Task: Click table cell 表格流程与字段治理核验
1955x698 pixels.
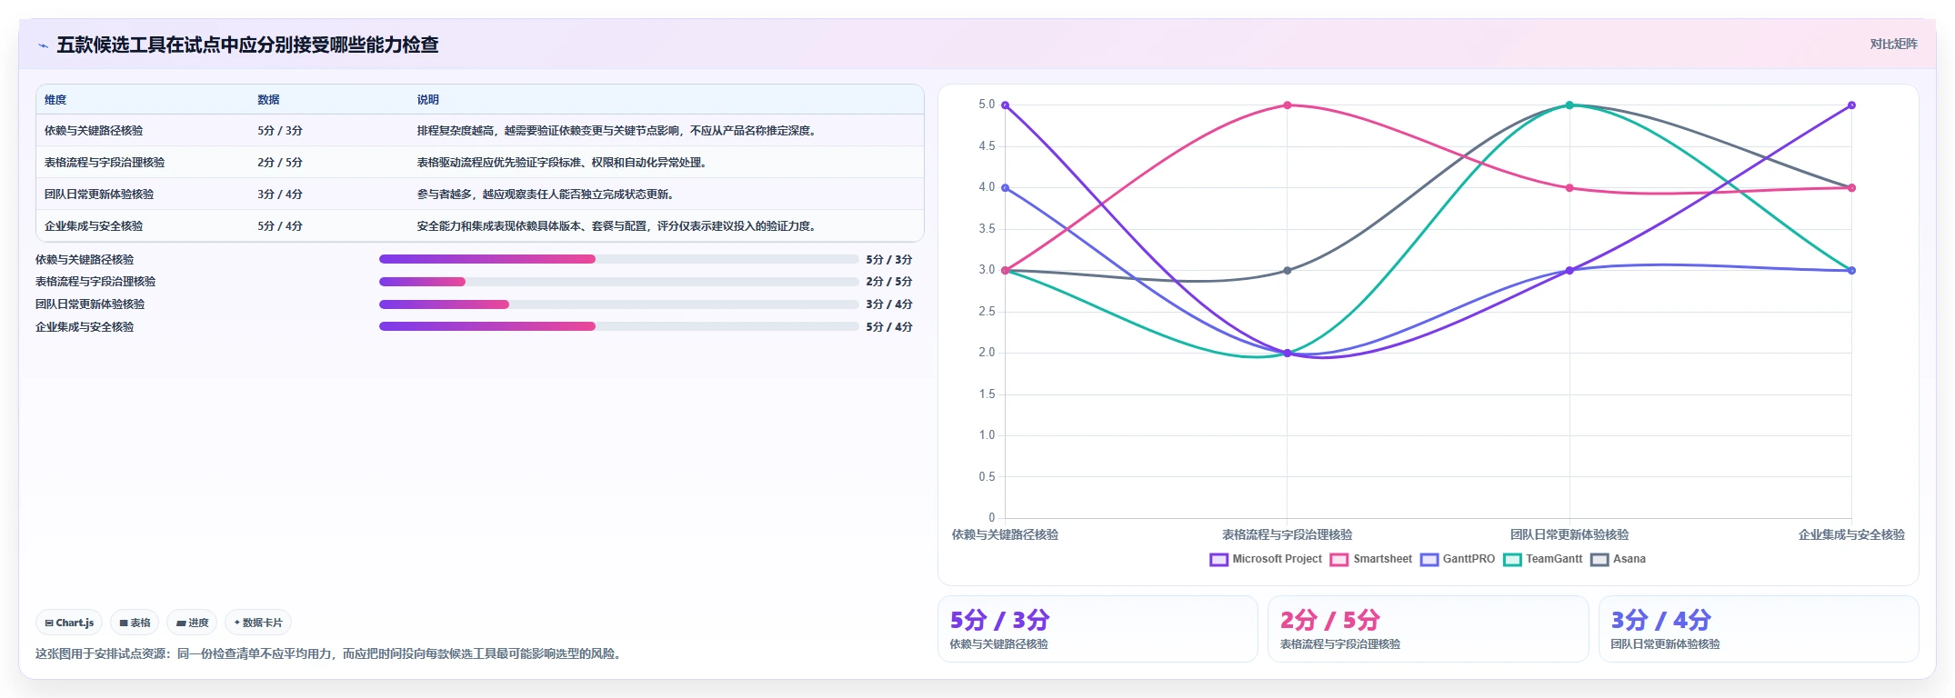Action: click(x=105, y=163)
